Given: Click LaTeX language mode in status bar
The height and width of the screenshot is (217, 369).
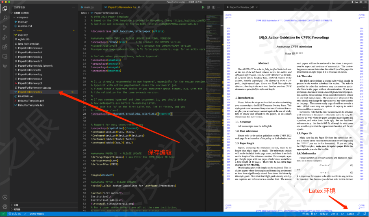Looking at the screenshot, I should 350,214.
